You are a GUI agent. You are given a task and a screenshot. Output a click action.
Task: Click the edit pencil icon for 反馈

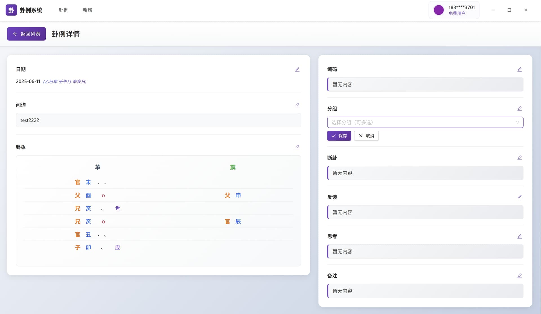[x=520, y=197]
